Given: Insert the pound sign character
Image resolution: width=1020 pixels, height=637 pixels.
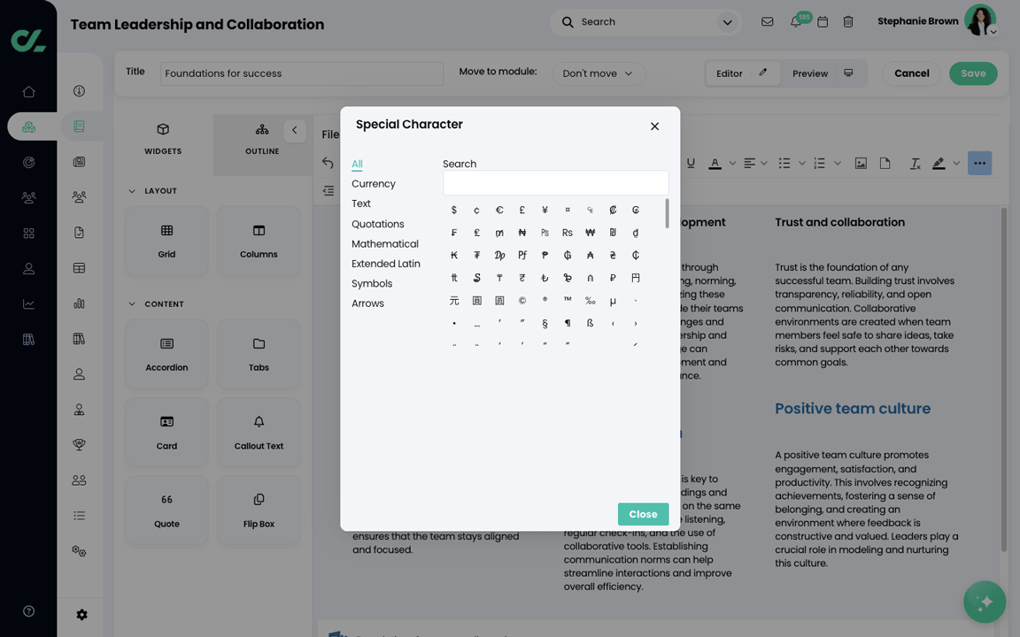Looking at the screenshot, I should (522, 210).
